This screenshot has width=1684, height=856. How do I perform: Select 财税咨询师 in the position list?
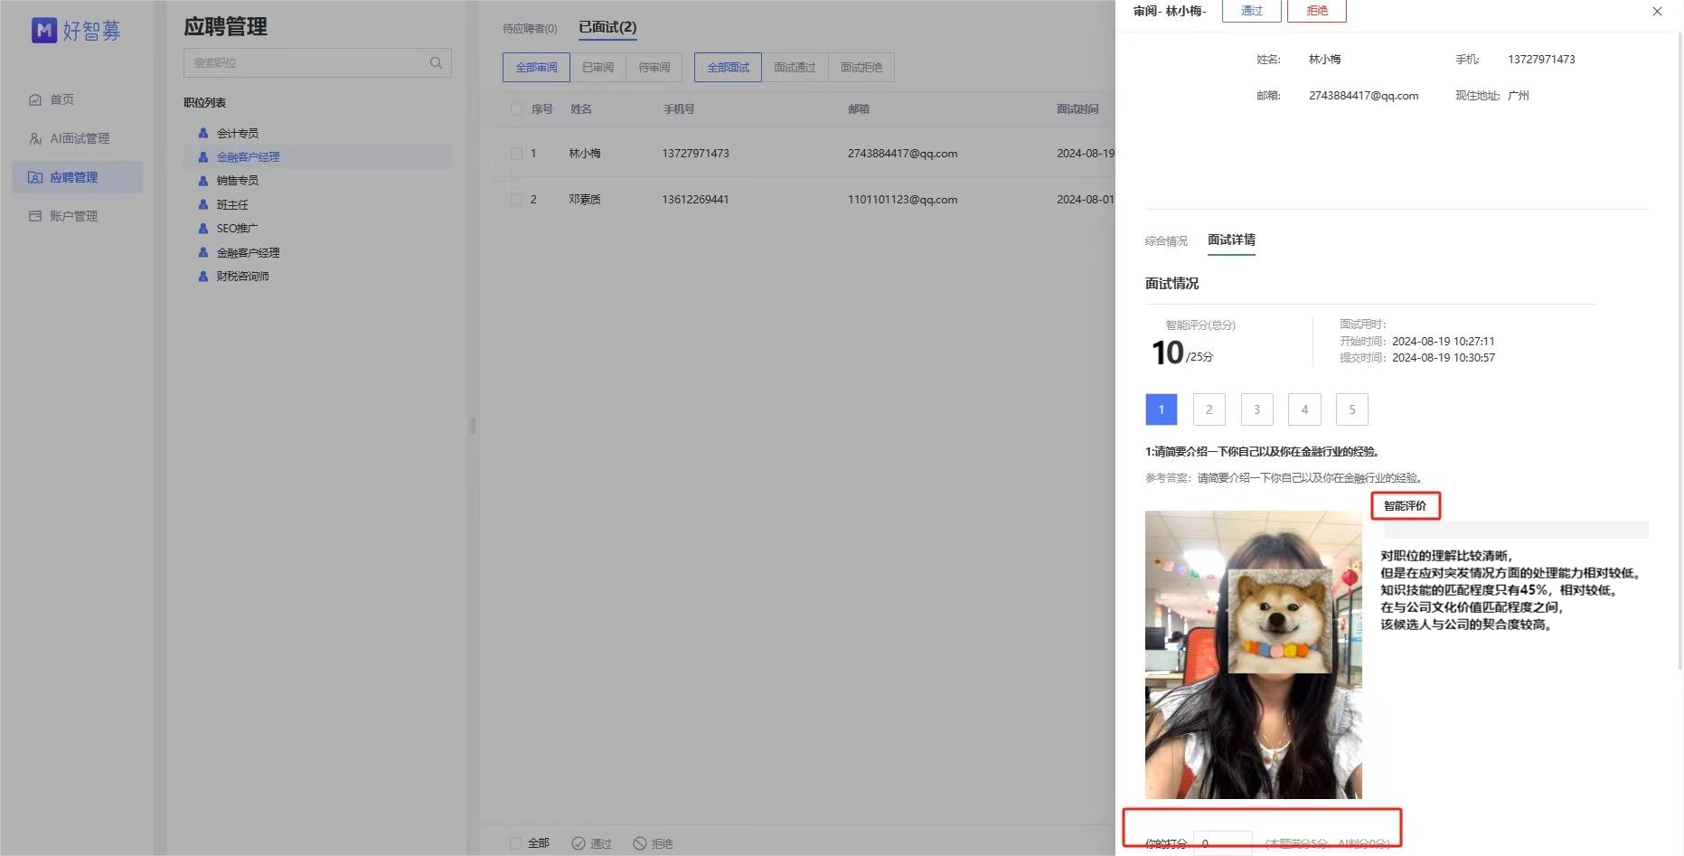click(244, 276)
